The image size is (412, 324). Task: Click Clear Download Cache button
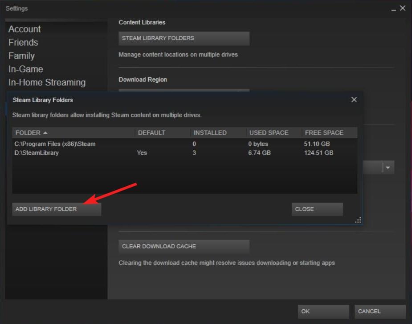click(184, 246)
